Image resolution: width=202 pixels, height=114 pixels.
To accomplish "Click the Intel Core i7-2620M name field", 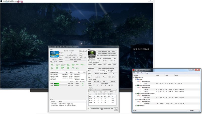I will tap(69, 51).
